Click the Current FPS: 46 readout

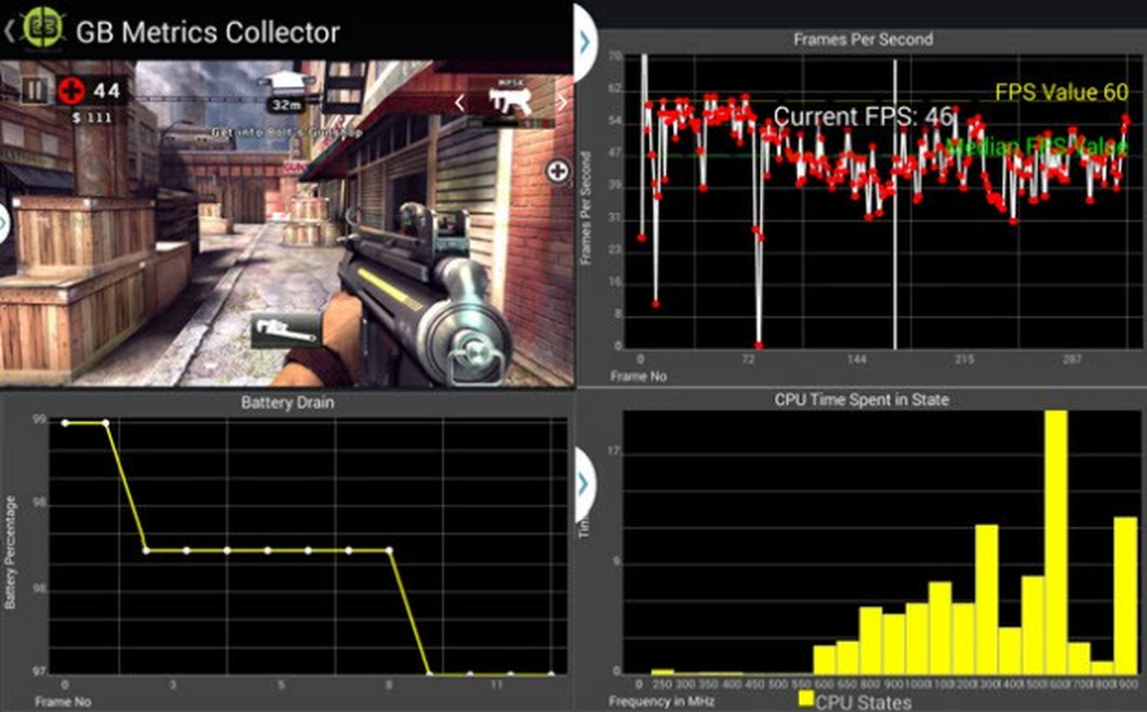tap(863, 117)
